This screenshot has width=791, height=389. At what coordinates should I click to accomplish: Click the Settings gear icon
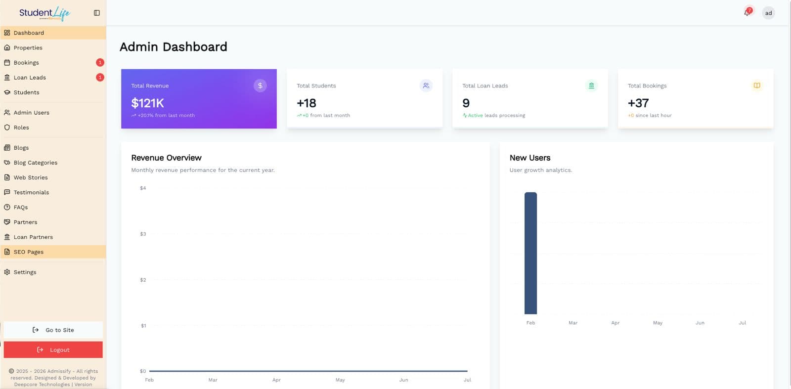coord(7,272)
